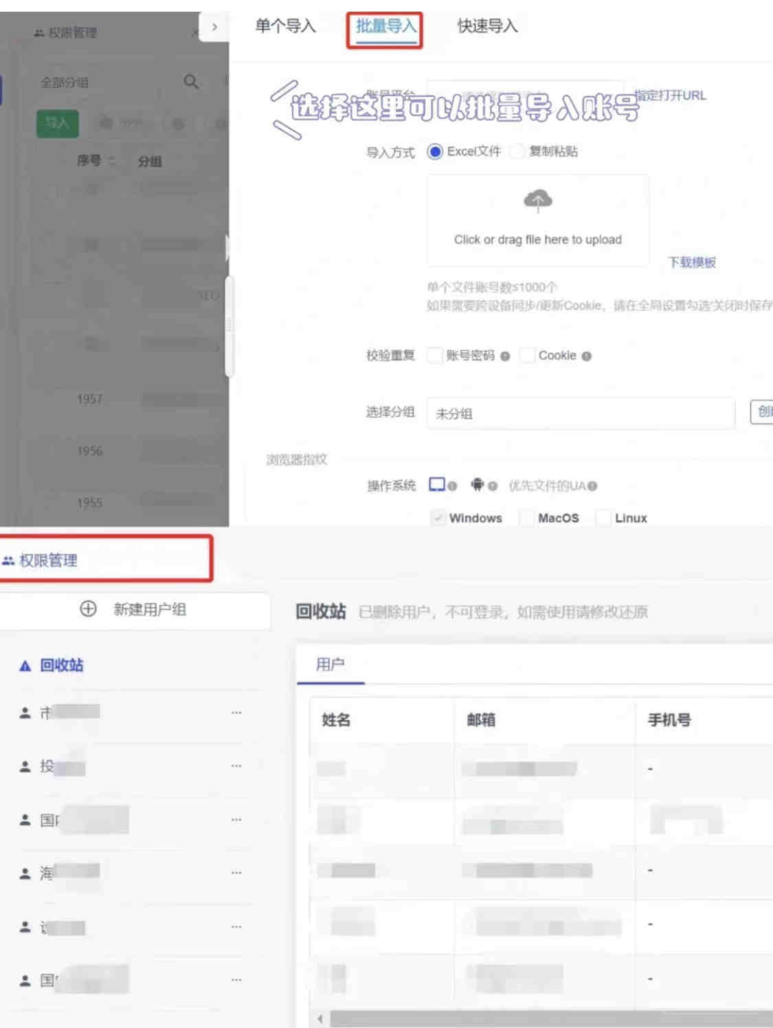This screenshot has height=1028, width=773.
Task: Open the 下载模板 link
Action: pyautogui.click(x=692, y=262)
